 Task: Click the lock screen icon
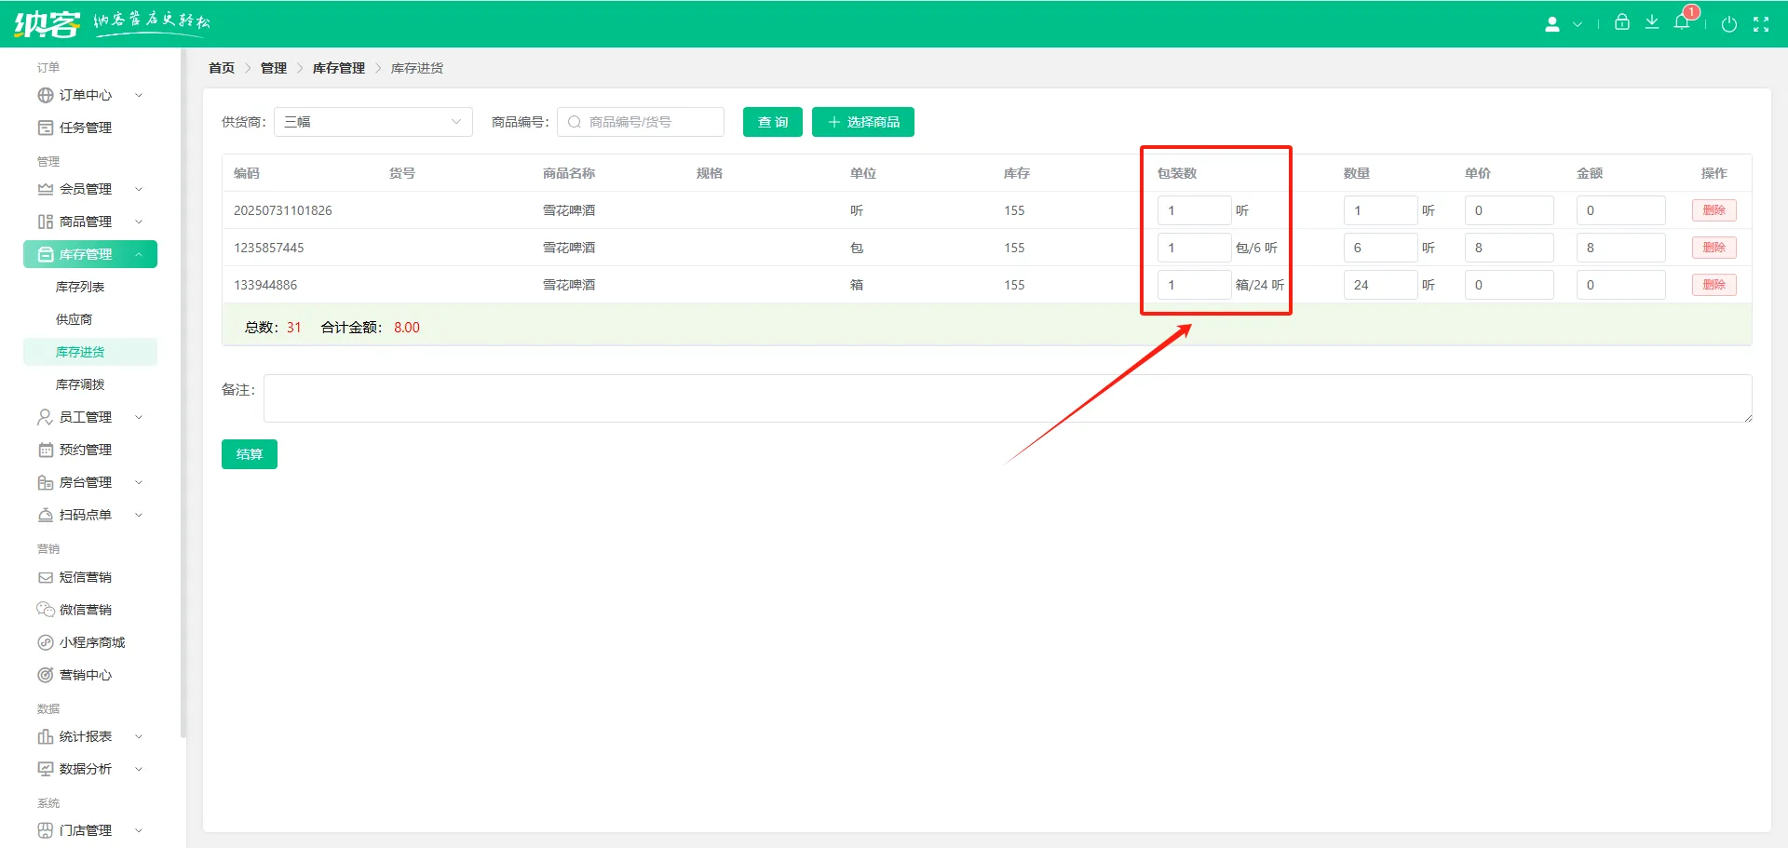[x=1622, y=22]
